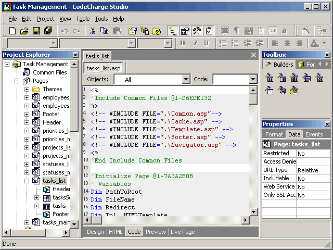Open the Format tab in Properties

point(274,134)
